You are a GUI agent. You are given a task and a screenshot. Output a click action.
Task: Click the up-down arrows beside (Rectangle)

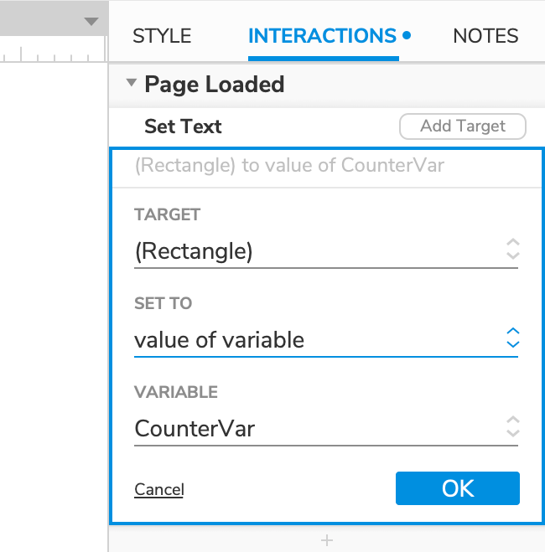513,250
